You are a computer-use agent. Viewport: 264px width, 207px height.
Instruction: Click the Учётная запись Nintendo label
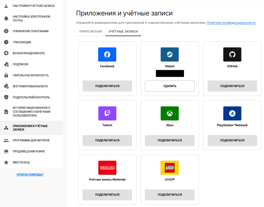click(107, 179)
